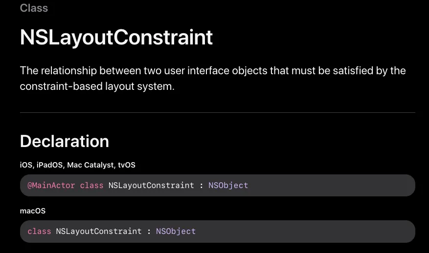429x253 pixels.
Task: Click the "Class" label above the title
Action: 34,8
